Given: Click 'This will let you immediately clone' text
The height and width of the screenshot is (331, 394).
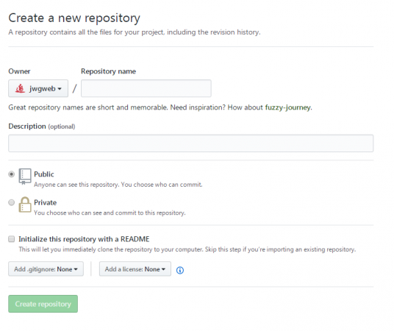Looking at the screenshot, I should click(x=187, y=249).
